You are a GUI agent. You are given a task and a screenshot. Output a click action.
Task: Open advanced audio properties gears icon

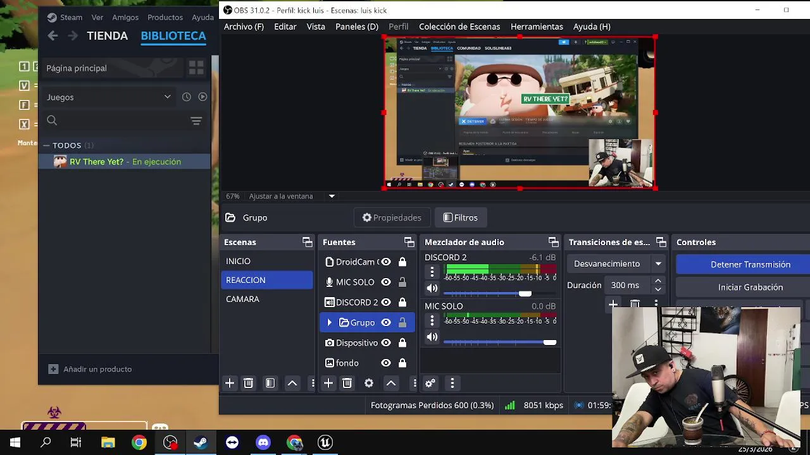pos(430,383)
